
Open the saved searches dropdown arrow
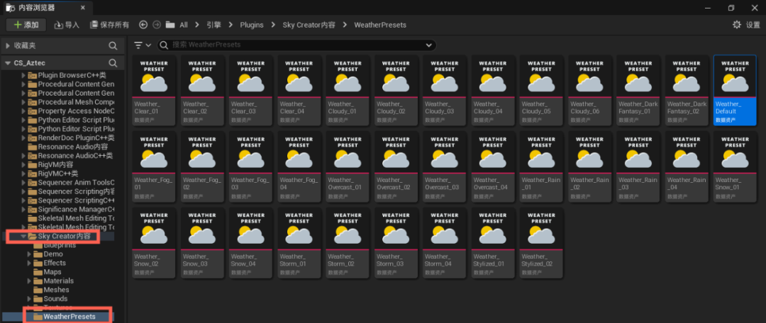[x=429, y=45]
